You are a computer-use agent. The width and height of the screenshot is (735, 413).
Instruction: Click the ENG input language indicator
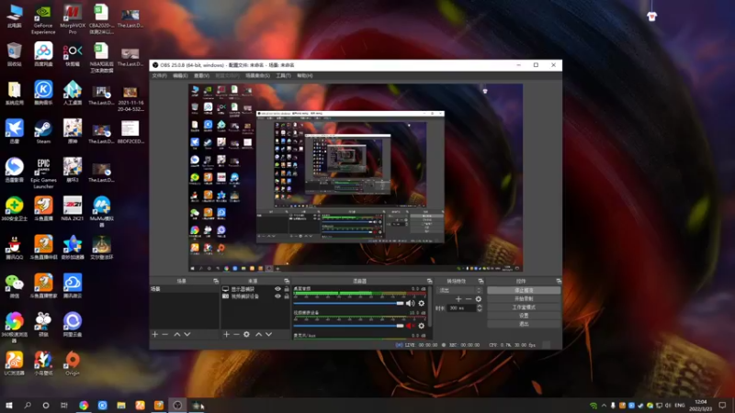click(680, 406)
